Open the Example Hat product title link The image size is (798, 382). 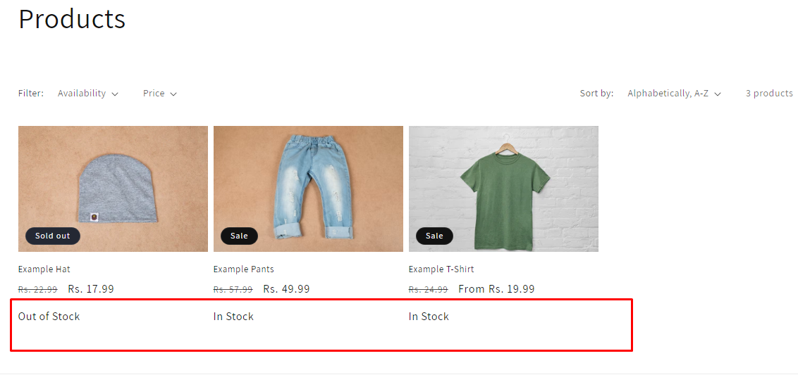(x=44, y=269)
